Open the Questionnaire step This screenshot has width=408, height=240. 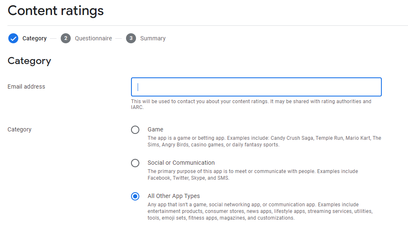pos(93,38)
